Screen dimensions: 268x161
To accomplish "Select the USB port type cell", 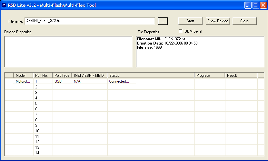I will (x=62, y=81).
